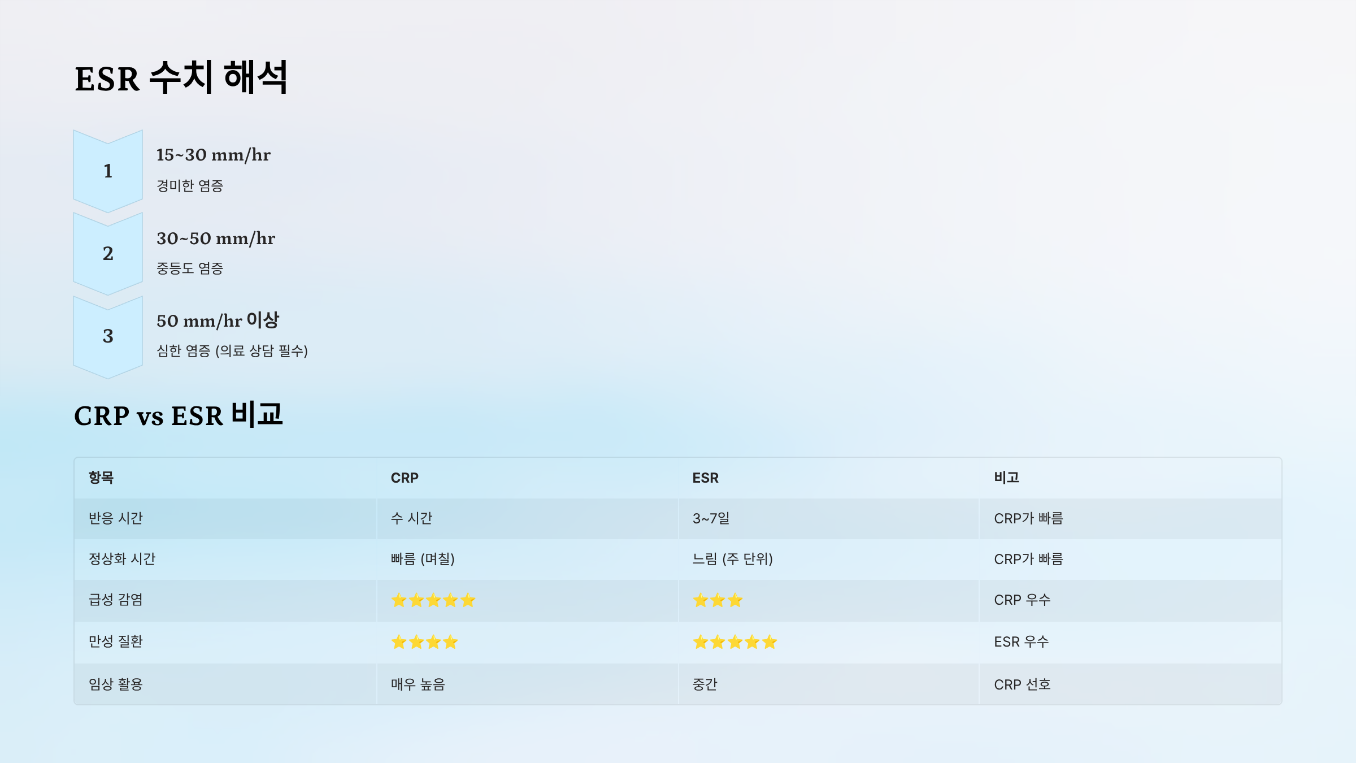The height and width of the screenshot is (763, 1356).
Task: Click the four-star CRP rating for 만성 질환
Action: [x=425, y=642]
